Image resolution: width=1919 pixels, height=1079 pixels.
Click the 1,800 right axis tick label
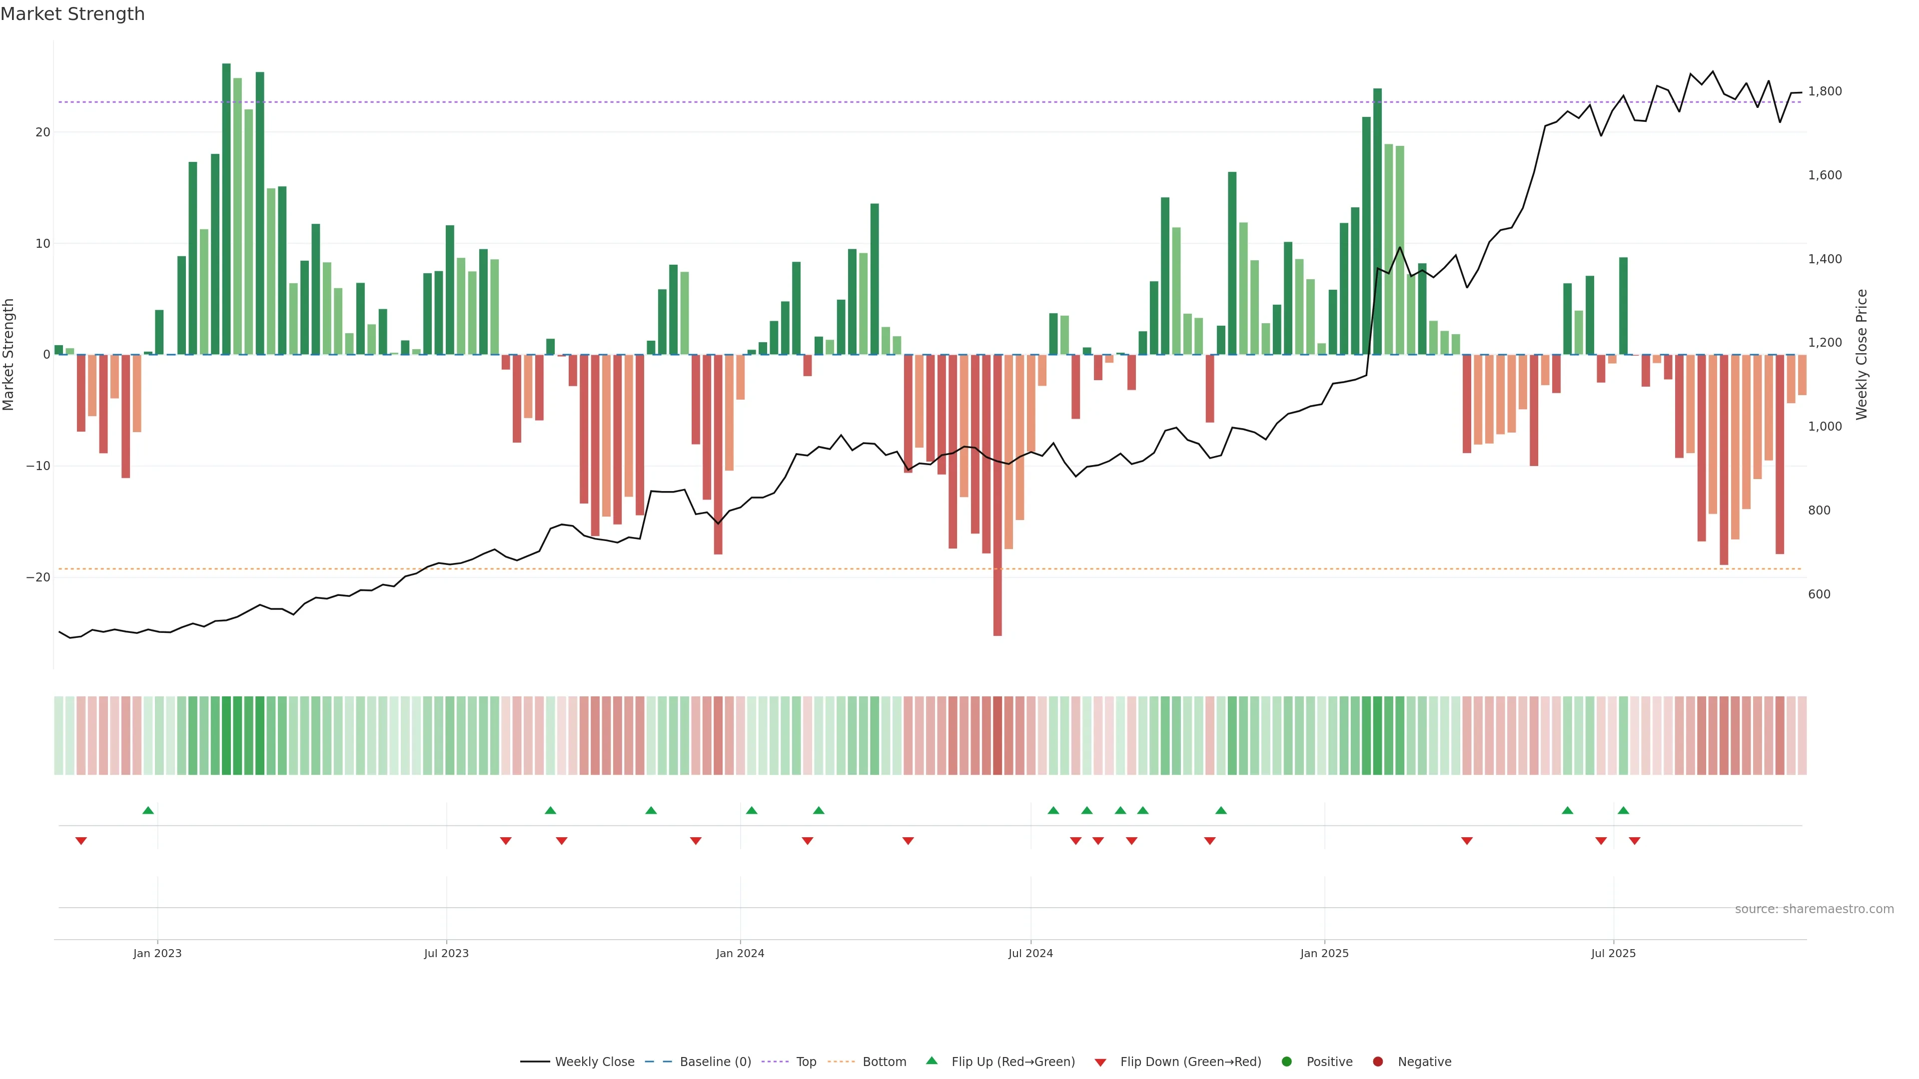[1825, 91]
